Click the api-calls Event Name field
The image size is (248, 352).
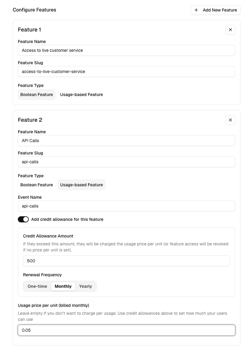click(x=127, y=206)
